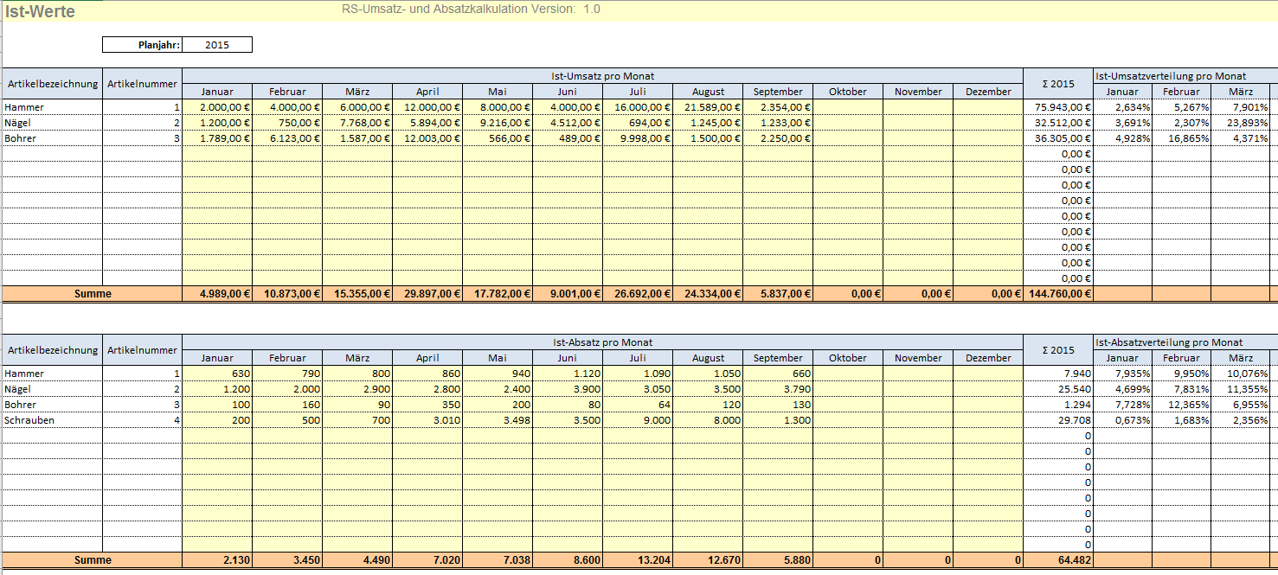Click Hammer's yearly revenue sum 75.943,00 €

point(1058,107)
